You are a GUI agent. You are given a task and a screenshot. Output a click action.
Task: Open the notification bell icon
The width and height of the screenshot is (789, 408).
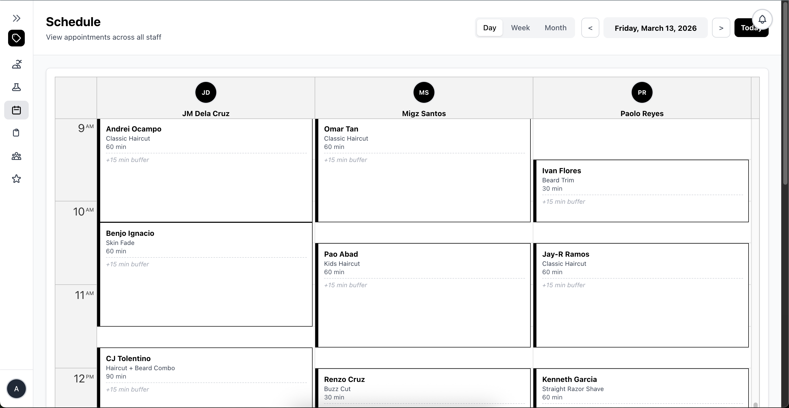pyautogui.click(x=763, y=19)
